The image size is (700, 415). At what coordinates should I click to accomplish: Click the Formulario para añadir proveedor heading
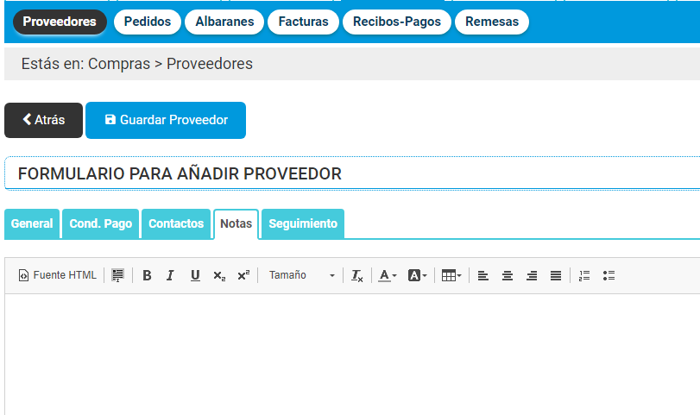coord(180,173)
